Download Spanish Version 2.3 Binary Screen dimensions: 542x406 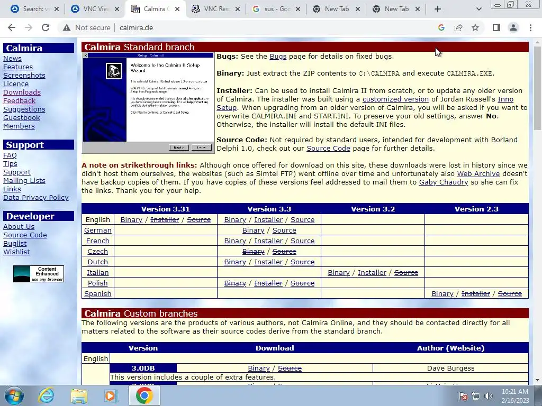click(x=442, y=293)
